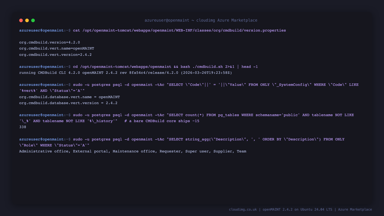Select the Administrative office roles output line
This screenshot has width=384, height=216.
133,151
